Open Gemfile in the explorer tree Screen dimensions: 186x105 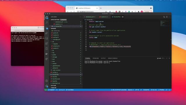[x=66, y=77]
